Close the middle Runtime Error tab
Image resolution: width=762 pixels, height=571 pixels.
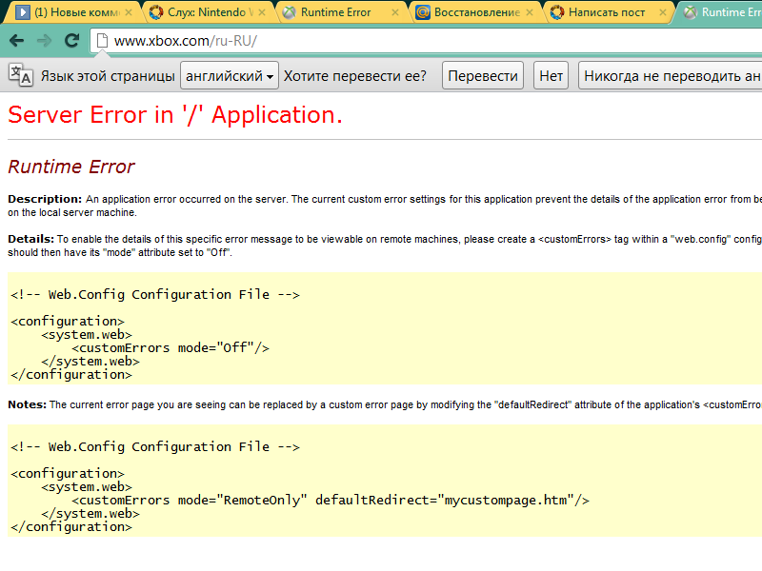[395, 12]
